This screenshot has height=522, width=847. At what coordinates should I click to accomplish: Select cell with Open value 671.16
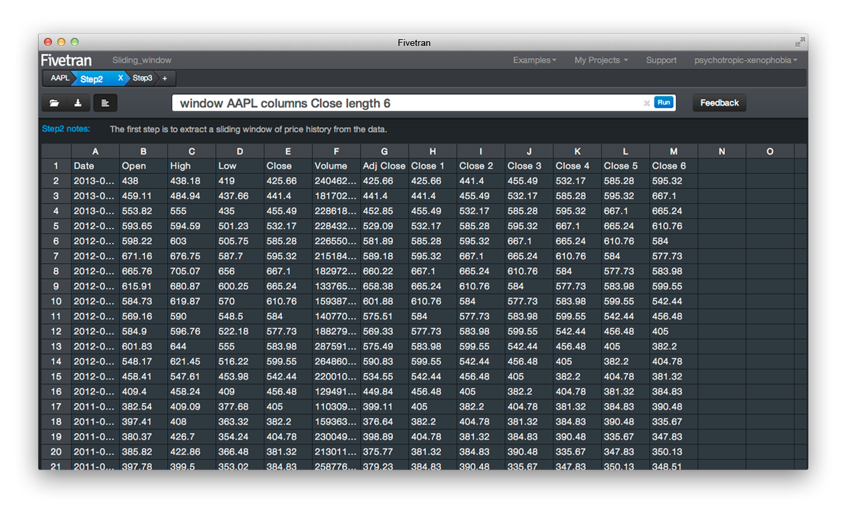(x=143, y=256)
